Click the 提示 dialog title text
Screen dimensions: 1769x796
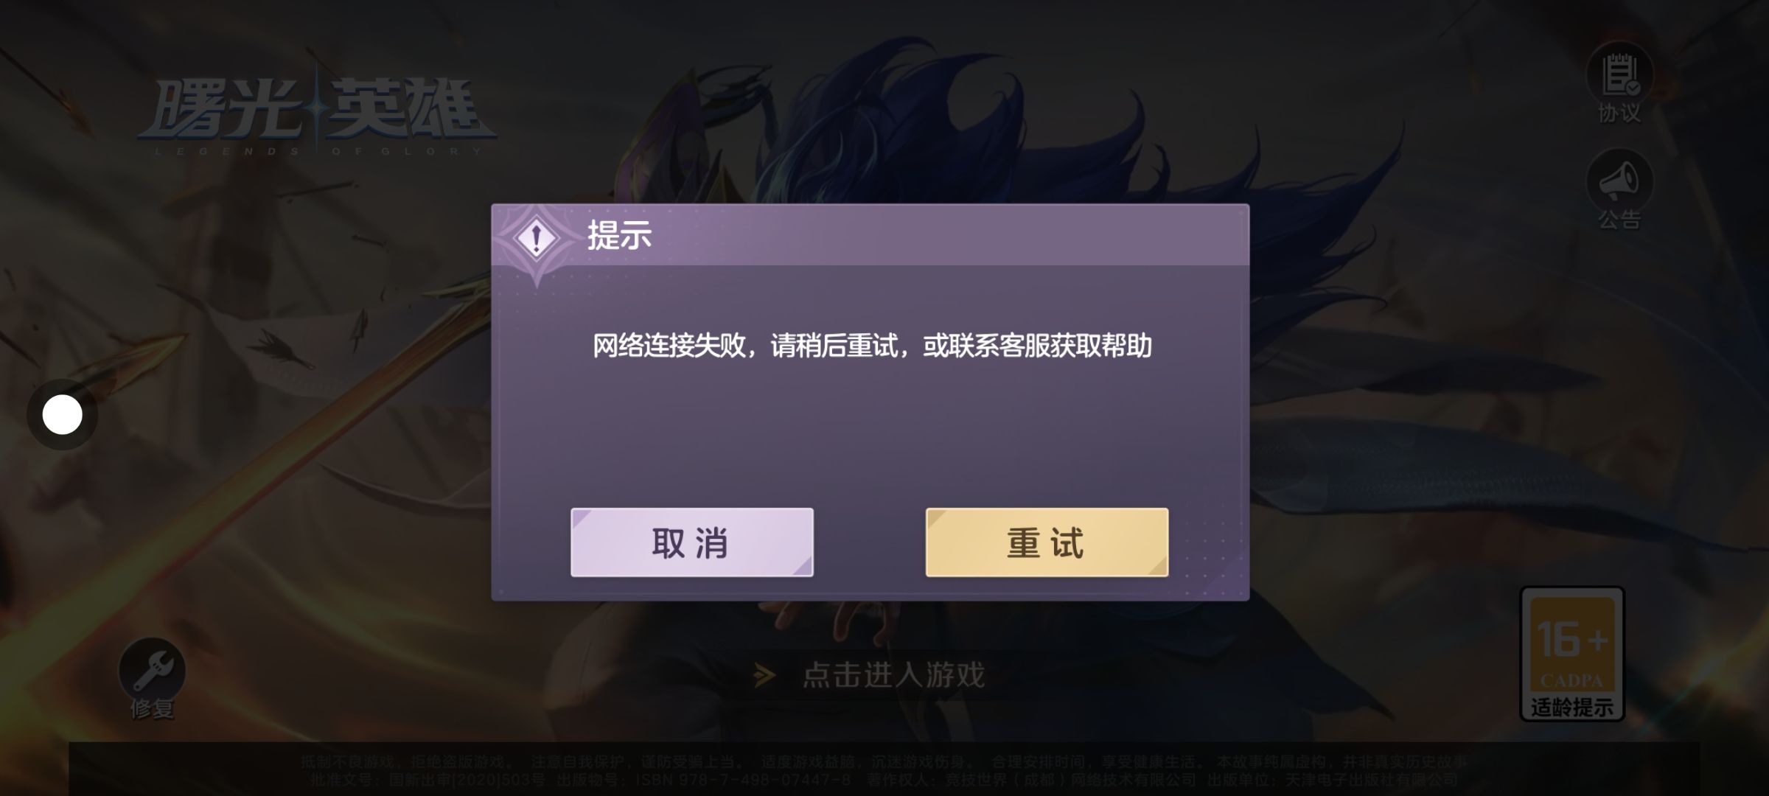(619, 236)
